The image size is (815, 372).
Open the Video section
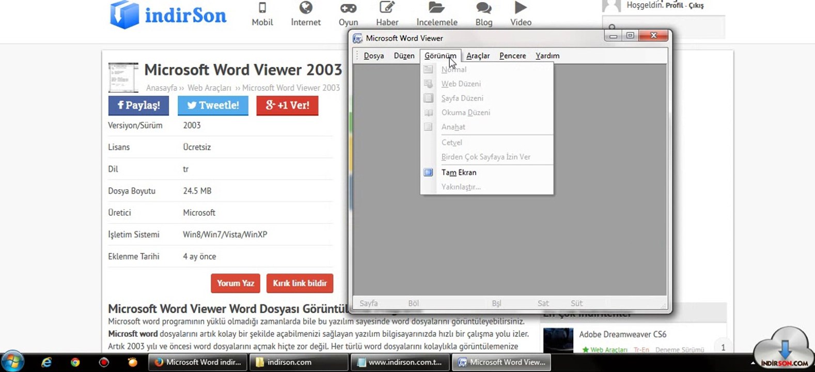pos(521,14)
